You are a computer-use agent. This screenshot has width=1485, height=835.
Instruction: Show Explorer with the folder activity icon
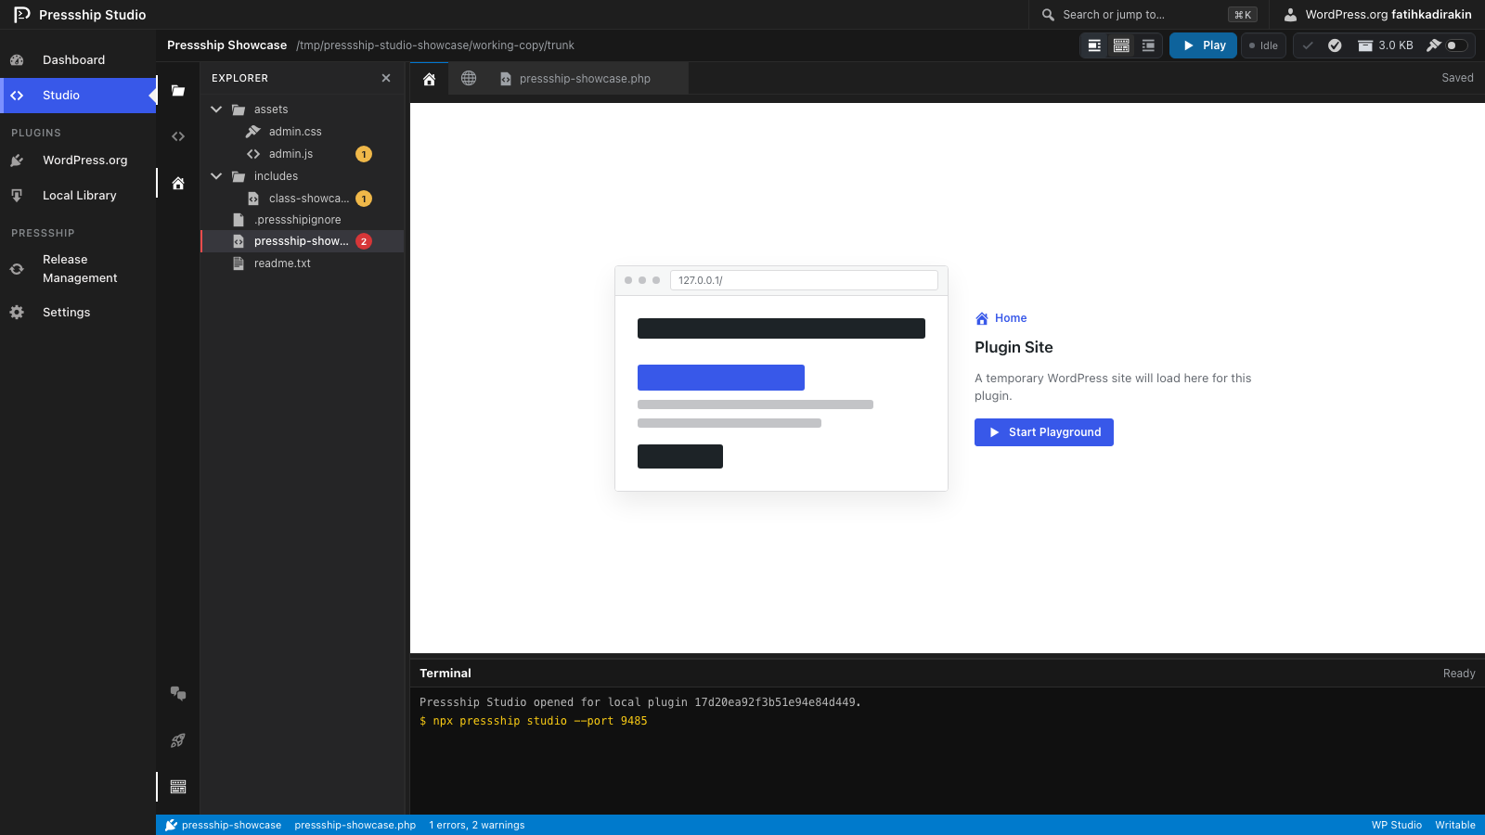tap(178, 91)
